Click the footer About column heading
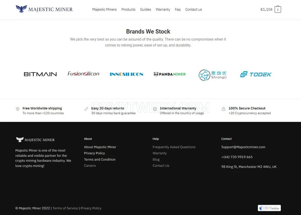This screenshot has width=301, height=215. 88,139
